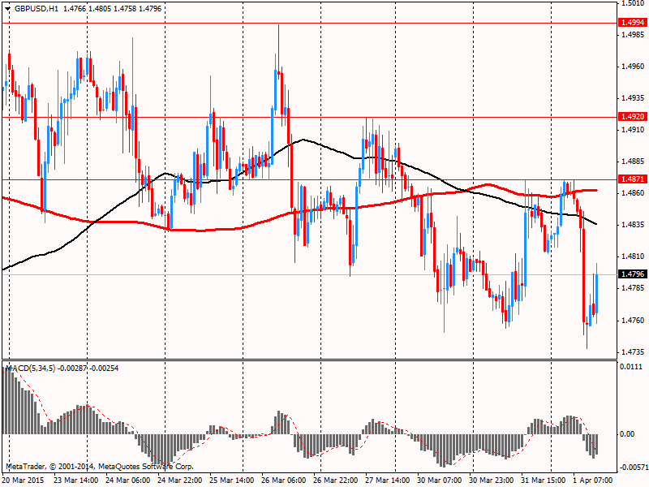
Task: Click the 23 Mar 14:00 time label
Action: pos(76,481)
